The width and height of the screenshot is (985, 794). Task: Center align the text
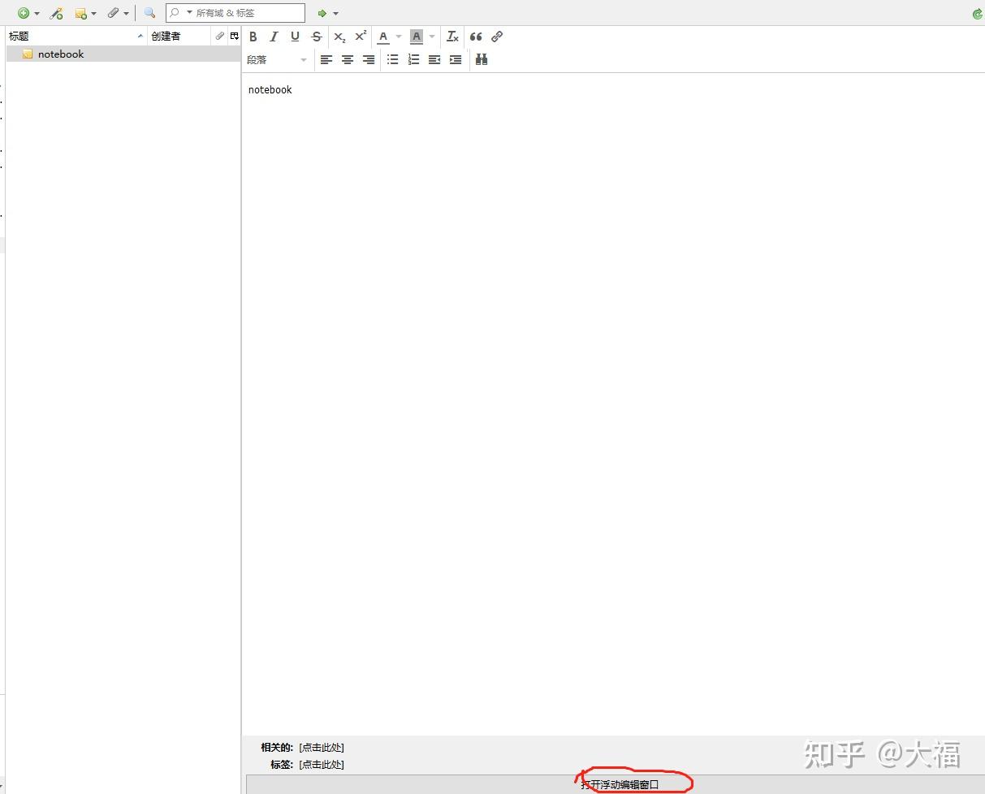347,59
